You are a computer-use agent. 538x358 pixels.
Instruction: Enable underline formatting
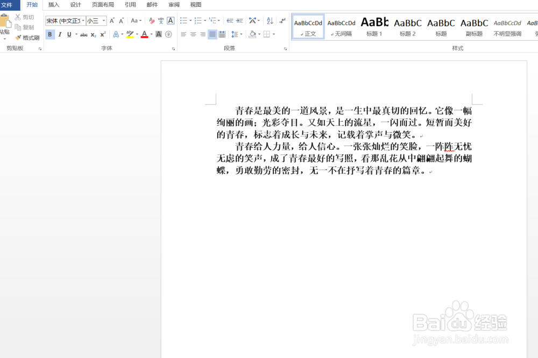click(x=68, y=34)
